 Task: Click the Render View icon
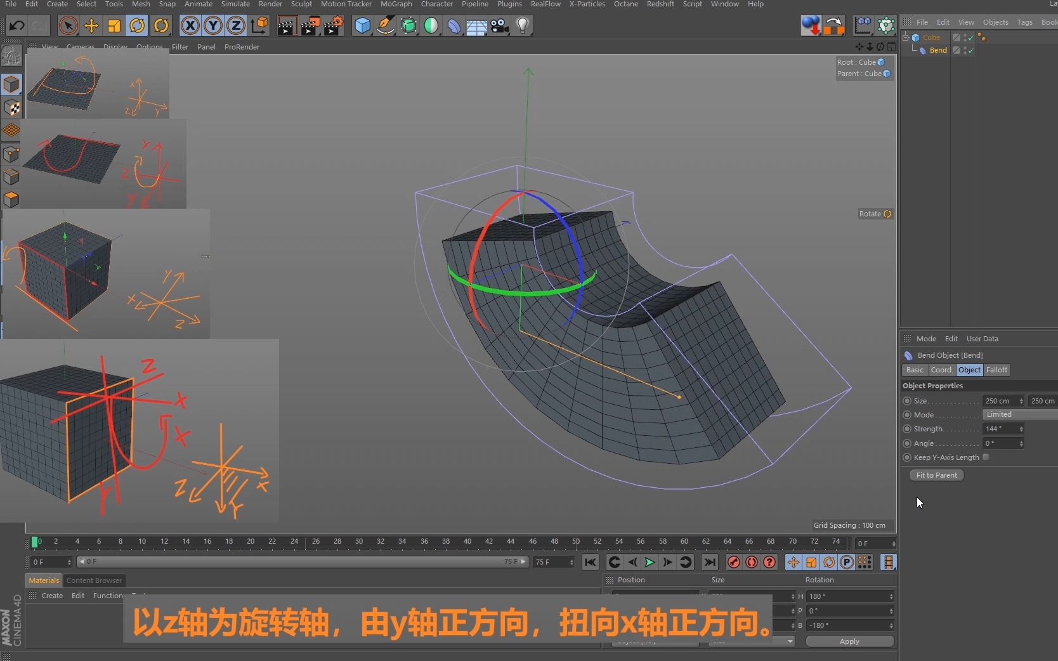(x=286, y=25)
